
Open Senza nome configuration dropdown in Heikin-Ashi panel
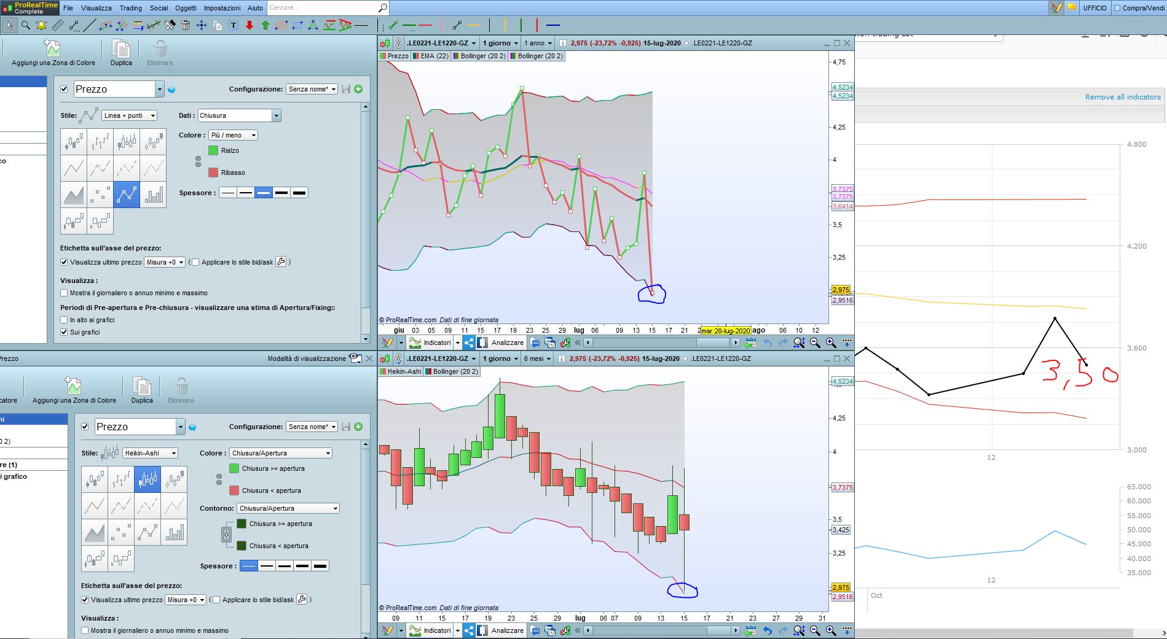[312, 427]
